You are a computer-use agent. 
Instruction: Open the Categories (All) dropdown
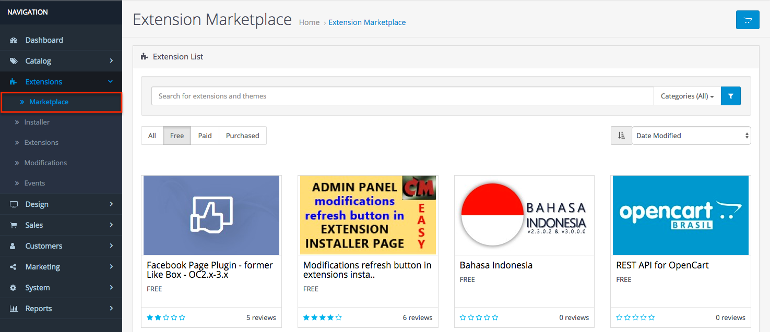coord(687,96)
